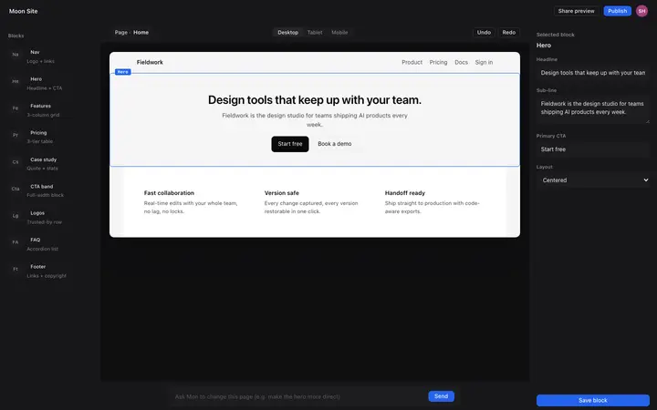657x410 pixels.
Task: Click the Start free button in hero
Action: point(290,144)
